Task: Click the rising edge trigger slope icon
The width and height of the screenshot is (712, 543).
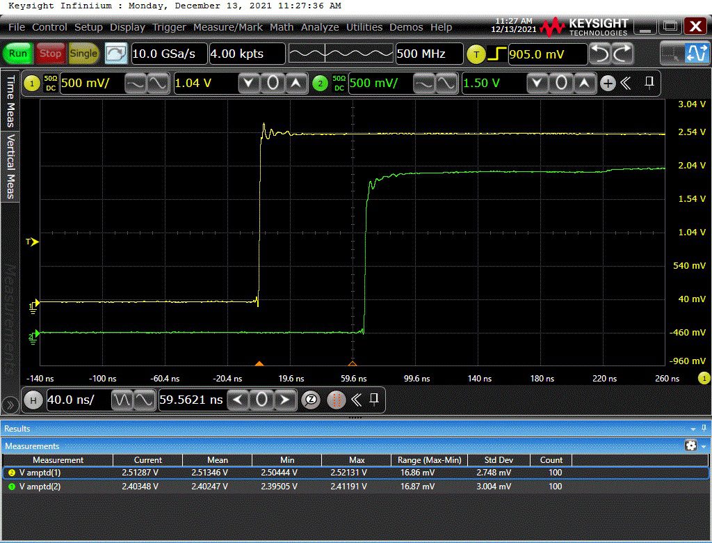Action: [x=496, y=54]
